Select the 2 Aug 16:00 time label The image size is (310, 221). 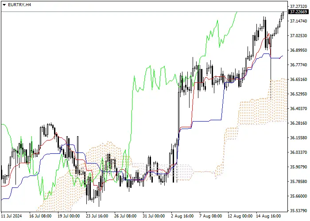pos(182,216)
